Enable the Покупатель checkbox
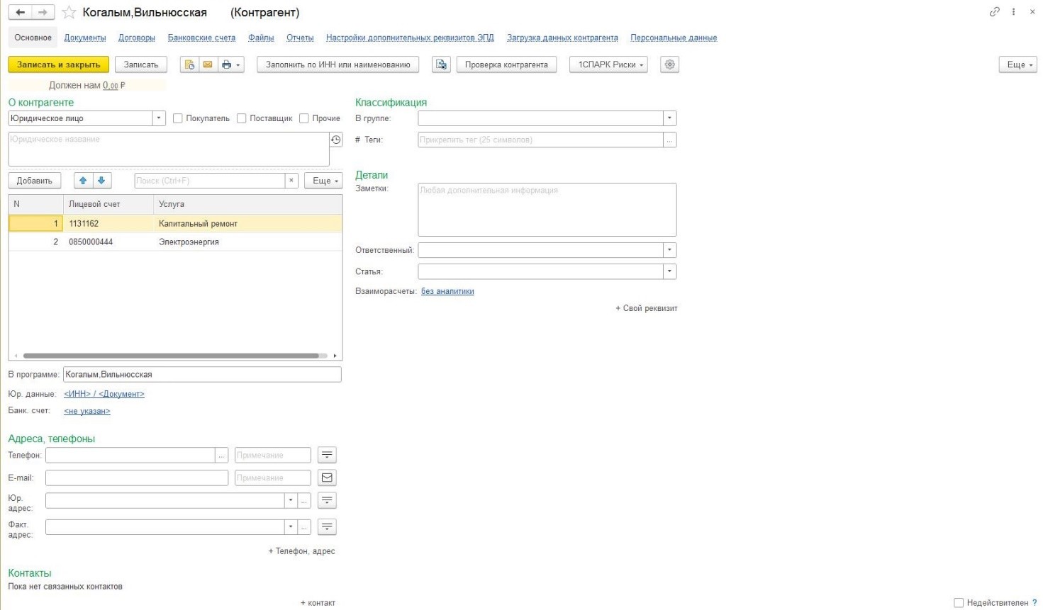The image size is (1043, 610). click(x=178, y=118)
